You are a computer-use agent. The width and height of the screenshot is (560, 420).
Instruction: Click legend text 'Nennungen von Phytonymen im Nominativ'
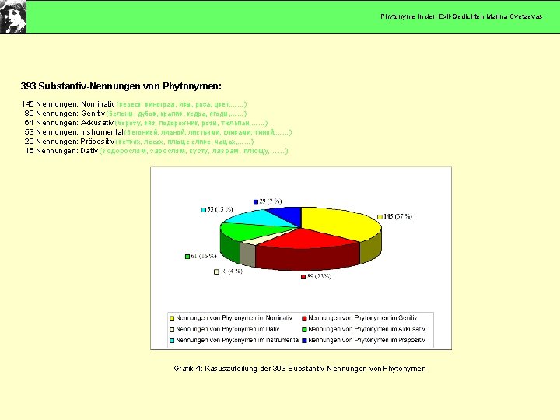point(234,318)
